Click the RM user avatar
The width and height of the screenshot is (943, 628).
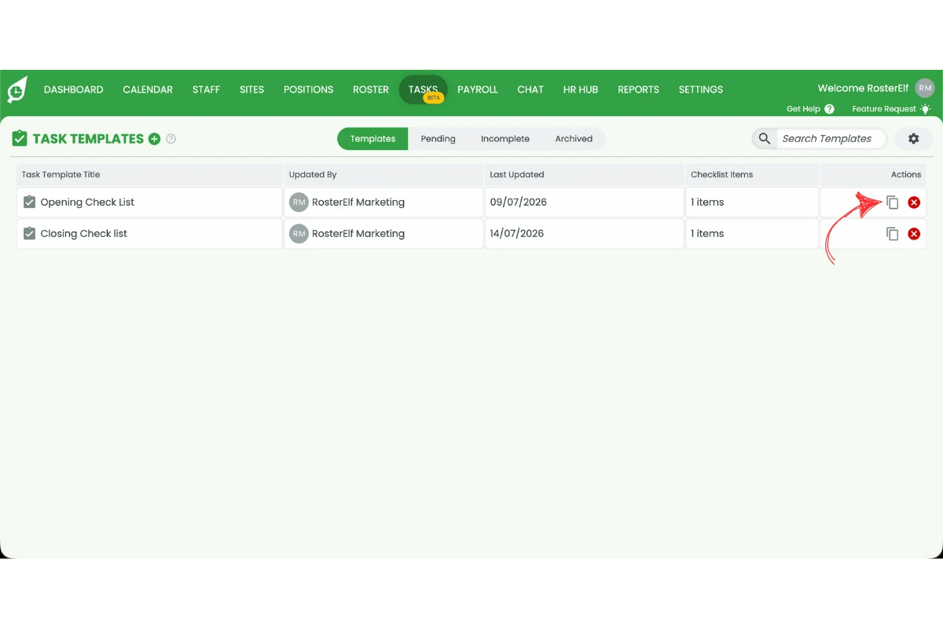925,89
